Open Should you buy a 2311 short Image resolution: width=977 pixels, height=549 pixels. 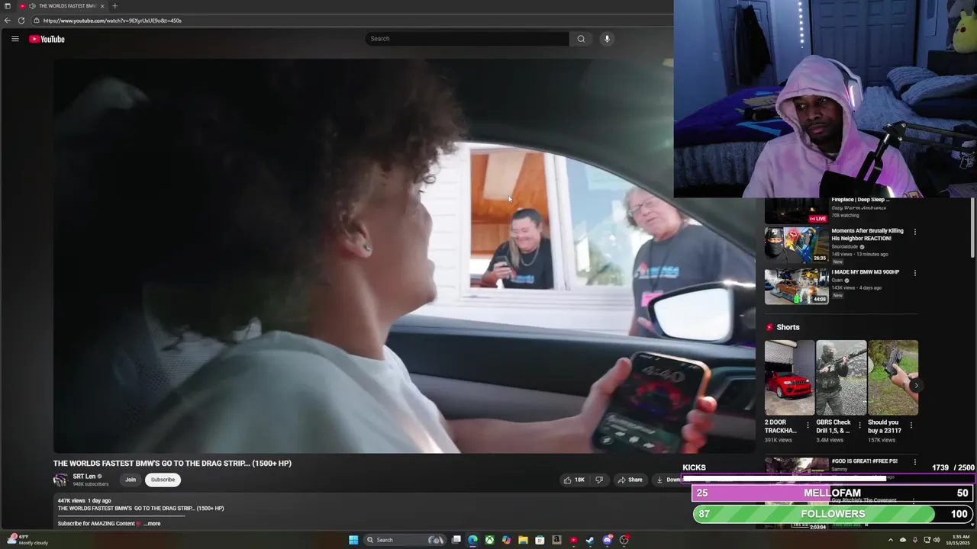(x=893, y=377)
